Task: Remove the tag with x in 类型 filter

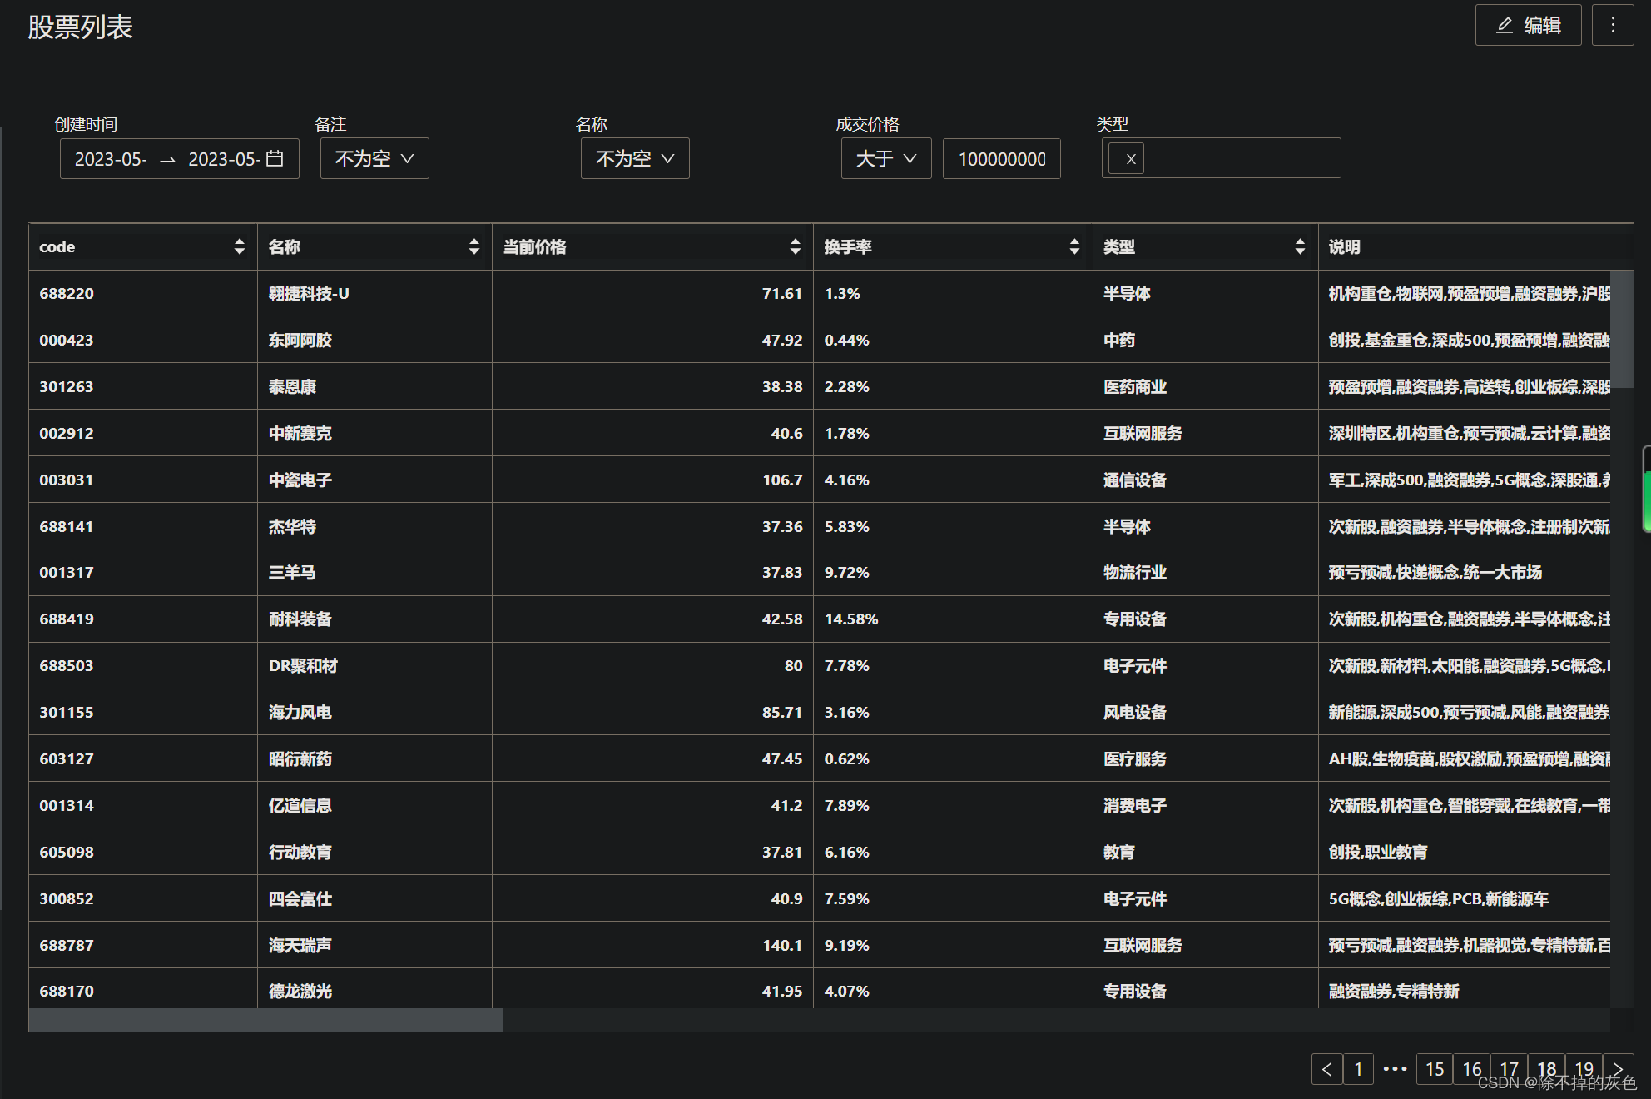Action: coord(1131,159)
